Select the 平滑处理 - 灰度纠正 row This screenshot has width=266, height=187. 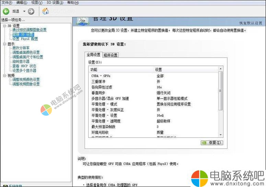point(153,110)
